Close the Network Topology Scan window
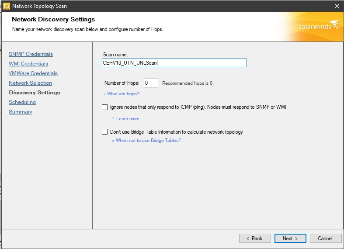 pyautogui.click(x=337, y=6)
